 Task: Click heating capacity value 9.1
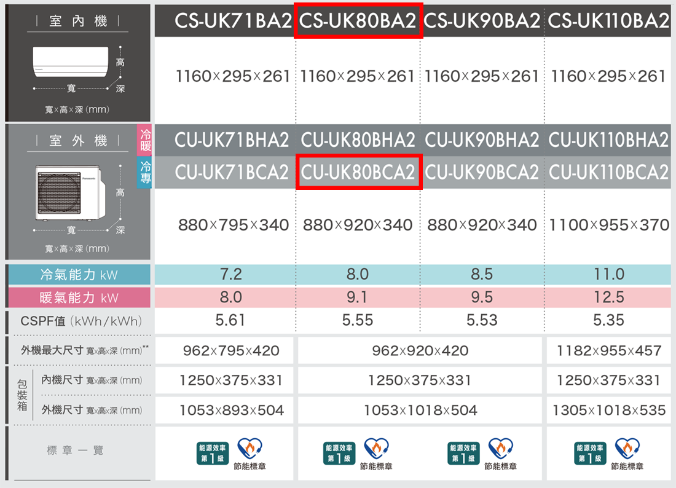(x=358, y=297)
